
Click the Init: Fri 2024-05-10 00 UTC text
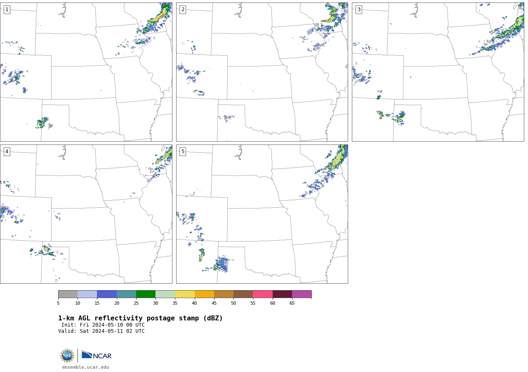[103, 325]
